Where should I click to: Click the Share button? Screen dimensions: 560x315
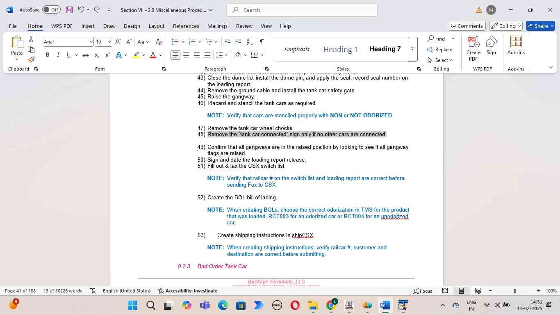(540, 26)
